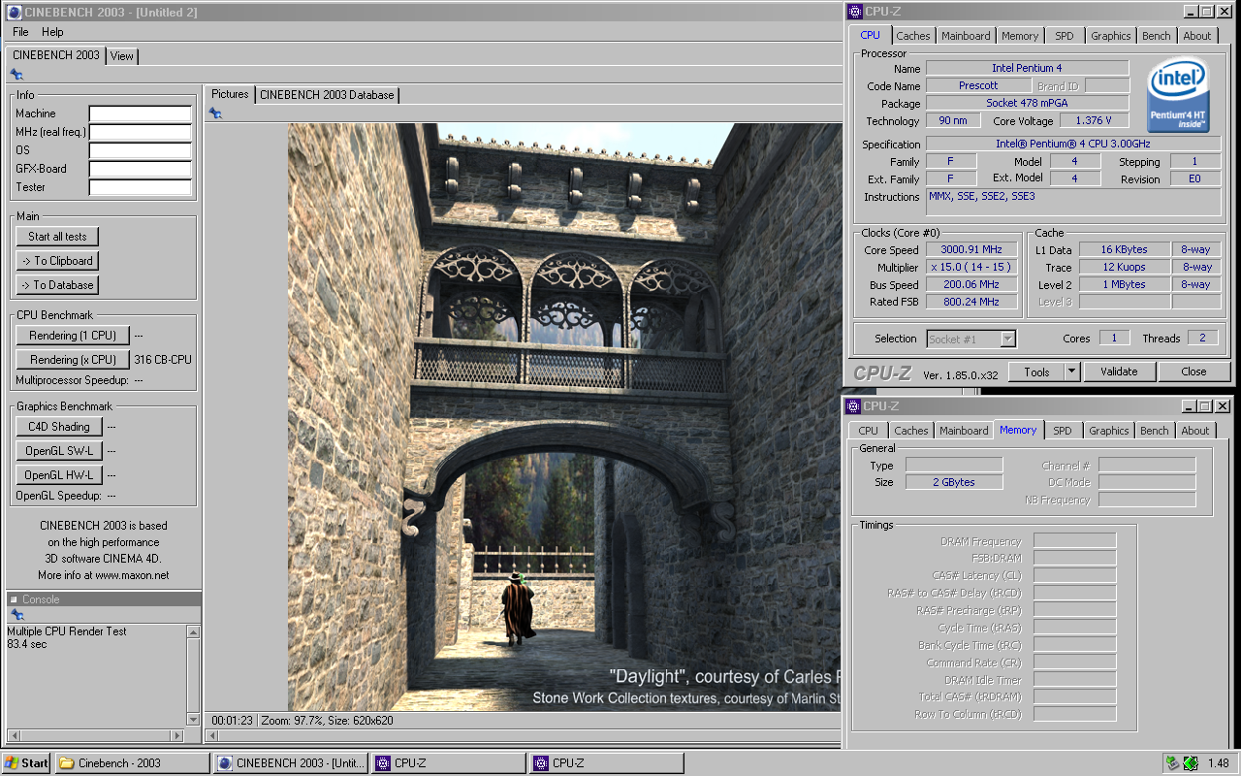The image size is (1241, 776).
Task: Open About tab in lower CPU-Z window
Action: [x=1194, y=431]
